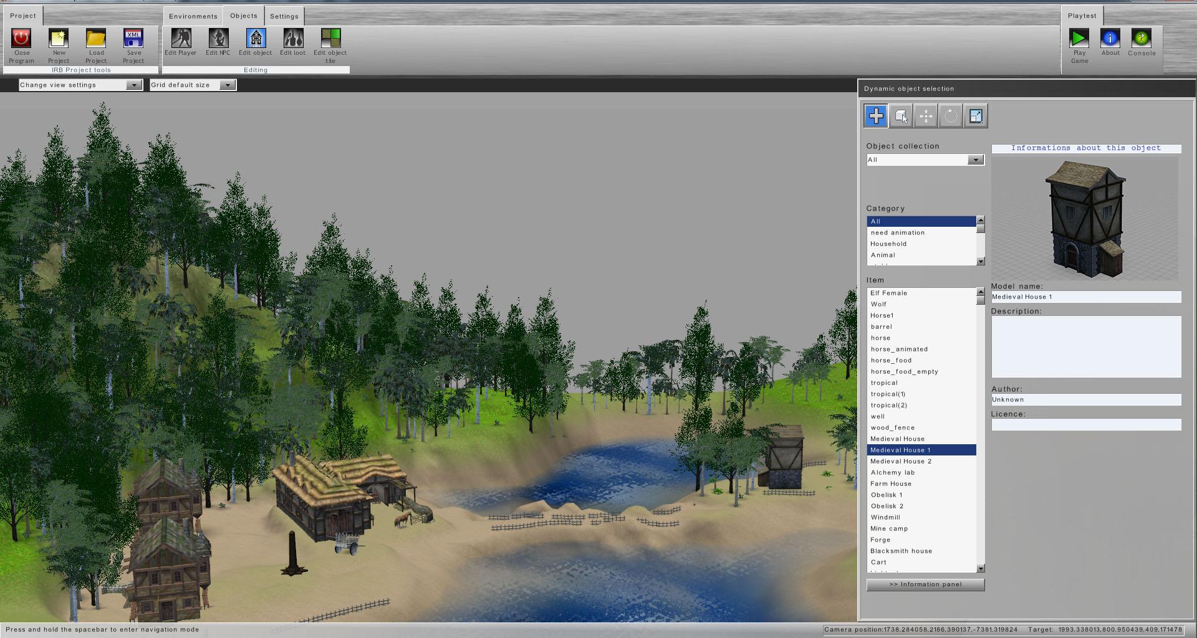Toggle the select object mode button
The width and height of the screenshot is (1197, 638).
(901, 116)
